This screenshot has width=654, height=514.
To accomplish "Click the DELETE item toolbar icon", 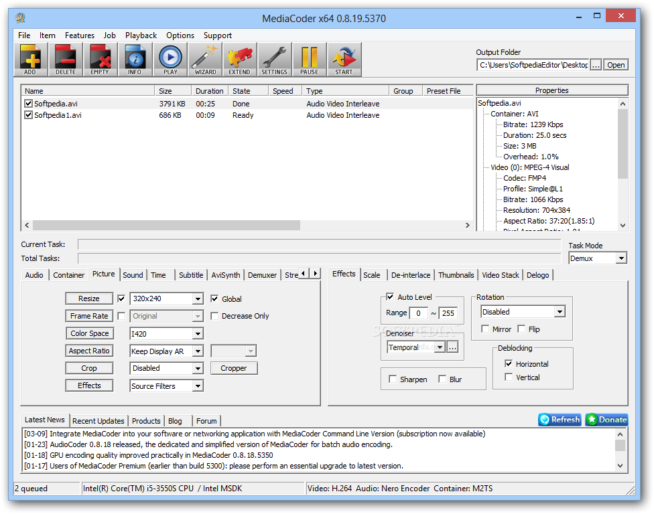I will [66, 59].
